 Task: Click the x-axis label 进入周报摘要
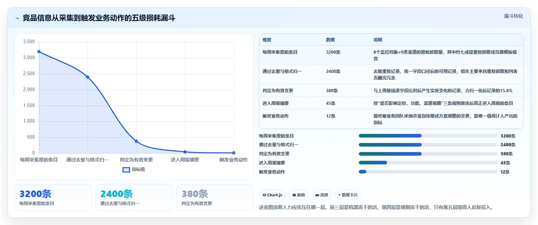click(x=185, y=160)
